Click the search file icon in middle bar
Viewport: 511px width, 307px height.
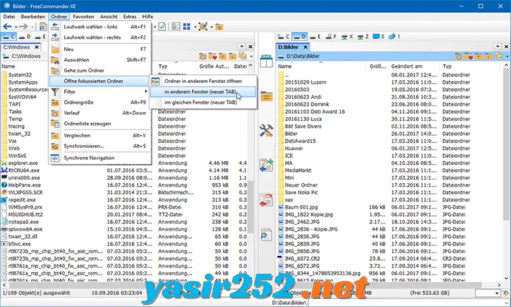266,234
